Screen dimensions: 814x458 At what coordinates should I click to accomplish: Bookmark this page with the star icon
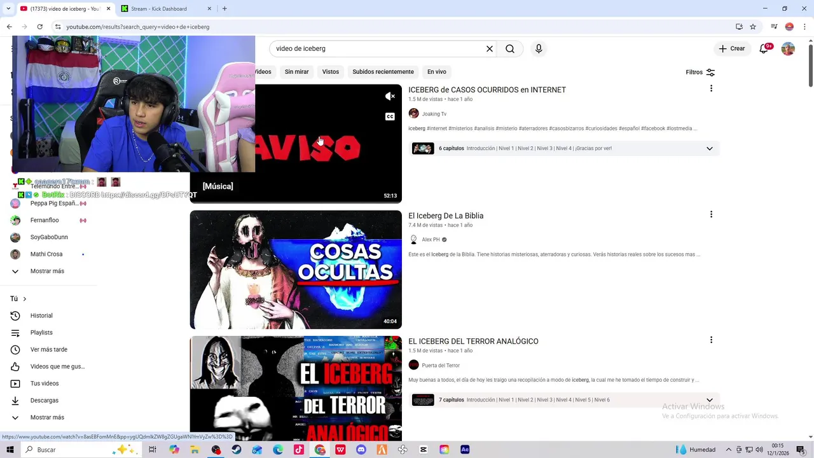tap(753, 27)
